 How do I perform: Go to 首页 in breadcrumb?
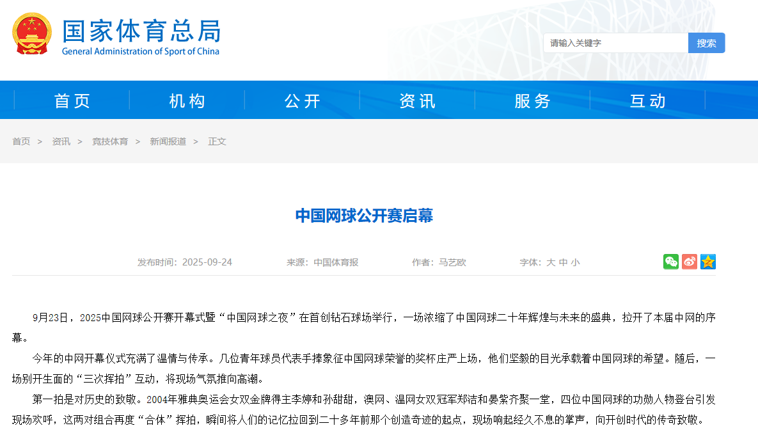click(21, 141)
